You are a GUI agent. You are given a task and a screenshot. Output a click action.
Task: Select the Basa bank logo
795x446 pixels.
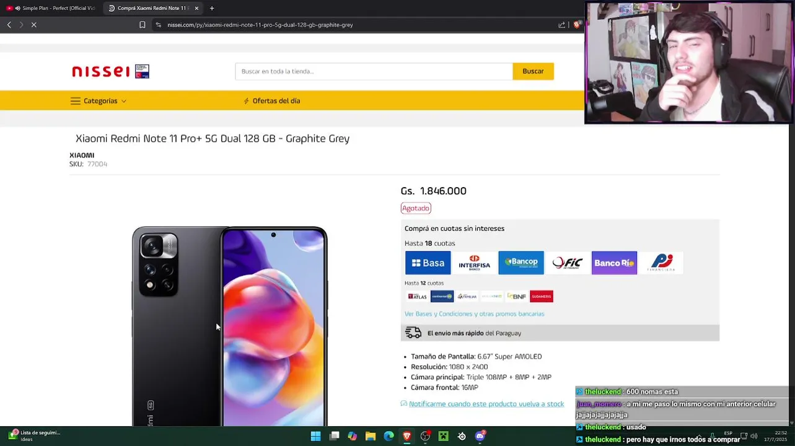coord(428,263)
